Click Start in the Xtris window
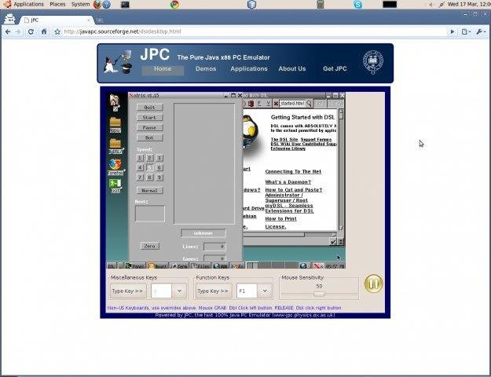The width and height of the screenshot is (491, 377). pyautogui.click(x=150, y=118)
